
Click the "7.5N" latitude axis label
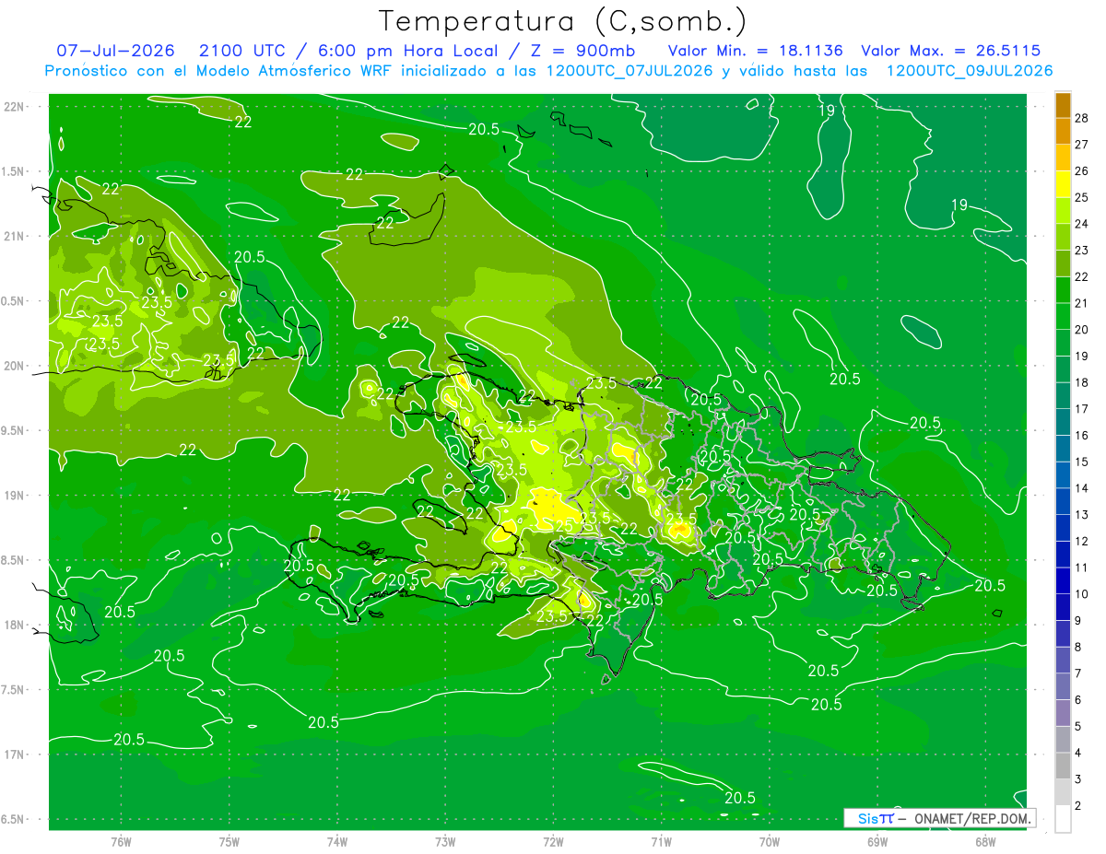pos(14,690)
